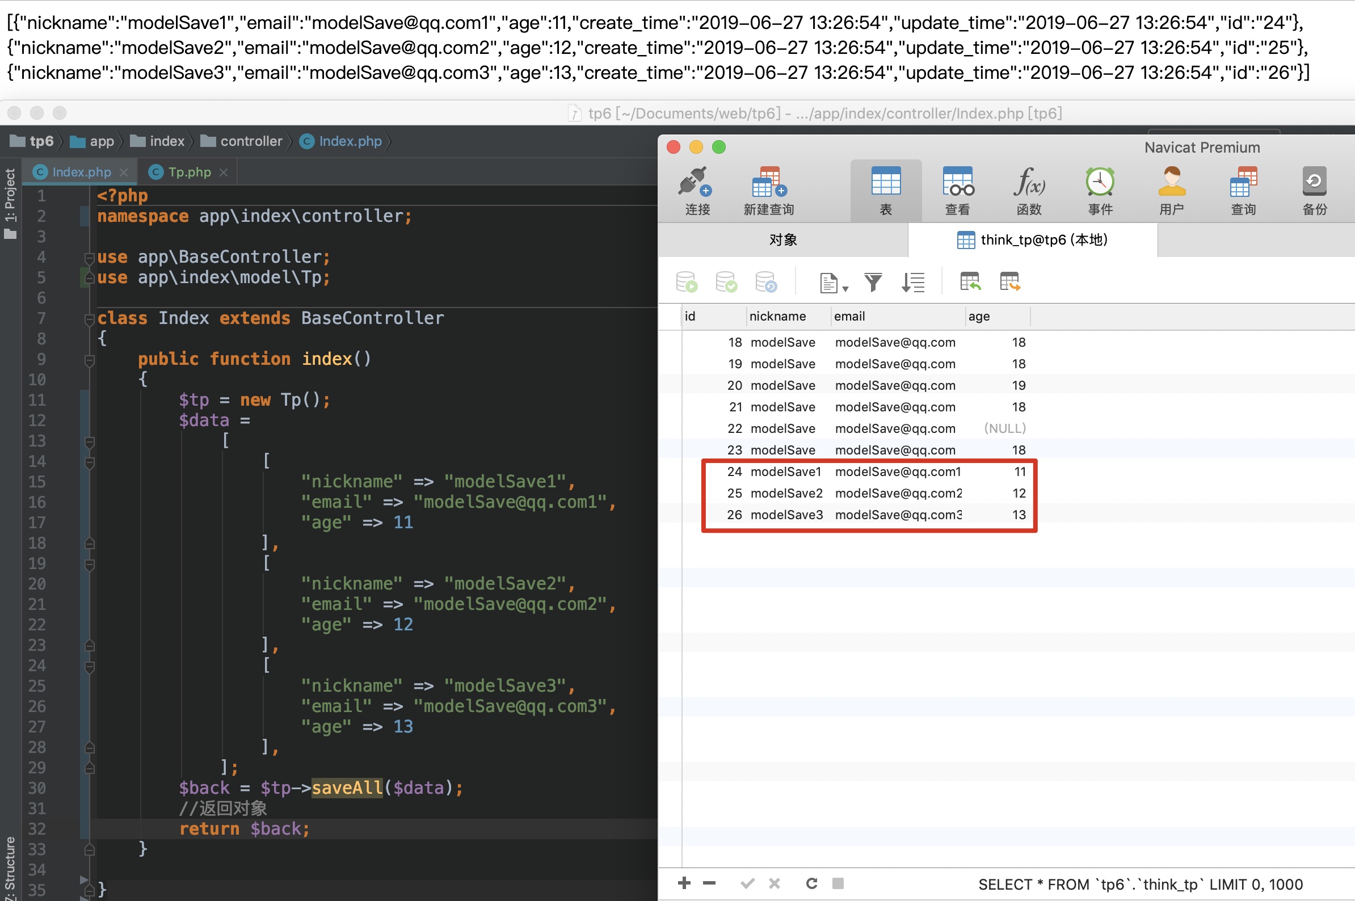Click tp6 in the breadcrumb path
Image resolution: width=1355 pixels, height=901 pixels.
tap(33, 141)
